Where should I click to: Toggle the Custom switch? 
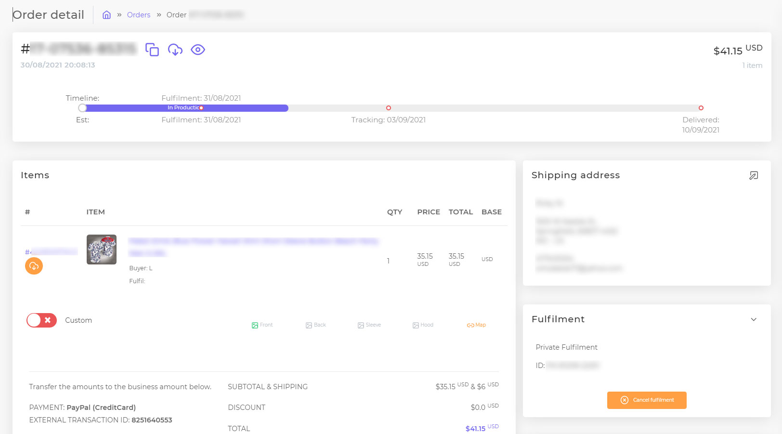click(x=42, y=320)
